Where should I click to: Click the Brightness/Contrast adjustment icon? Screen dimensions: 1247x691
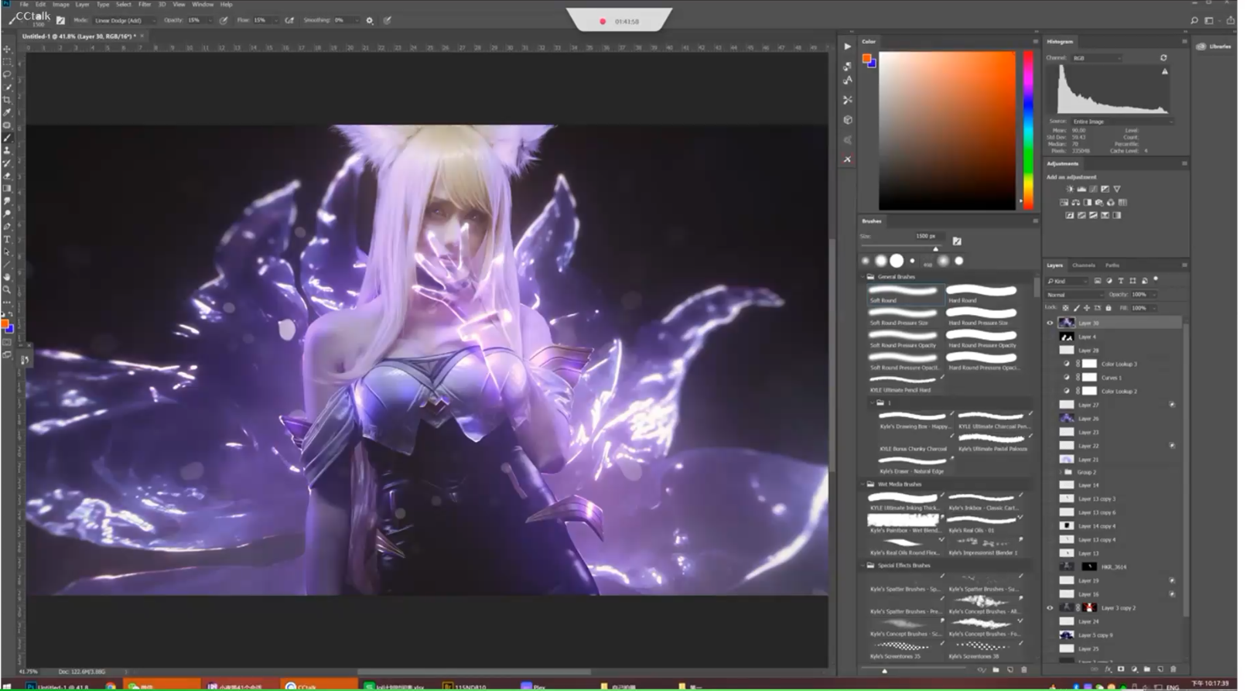point(1070,189)
